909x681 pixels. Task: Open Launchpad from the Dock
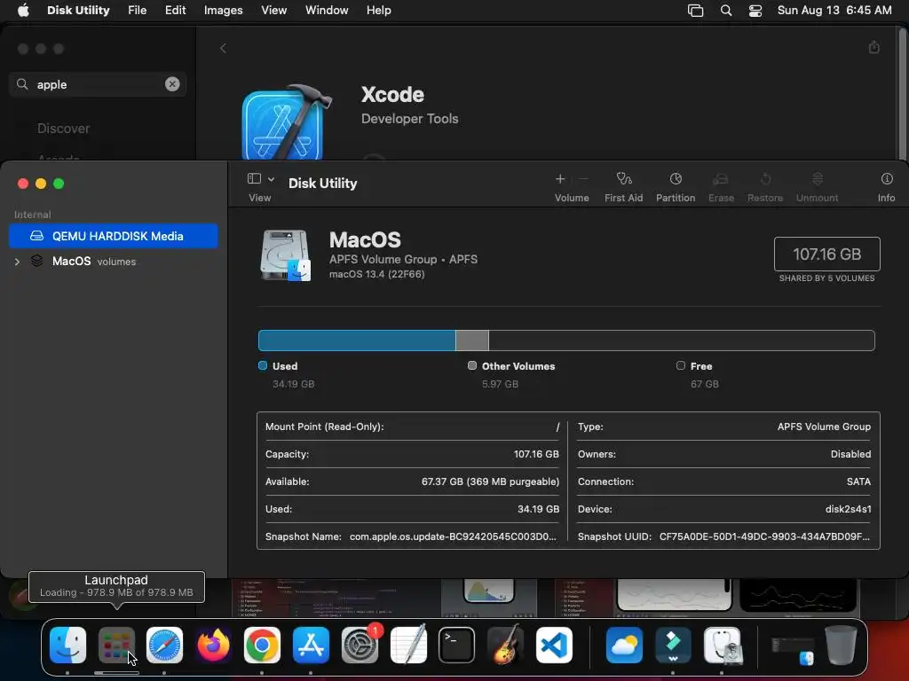tap(116, 646)
